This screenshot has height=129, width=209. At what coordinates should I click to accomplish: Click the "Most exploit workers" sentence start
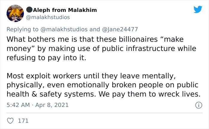pyautogui.click(x=44, y=76)
